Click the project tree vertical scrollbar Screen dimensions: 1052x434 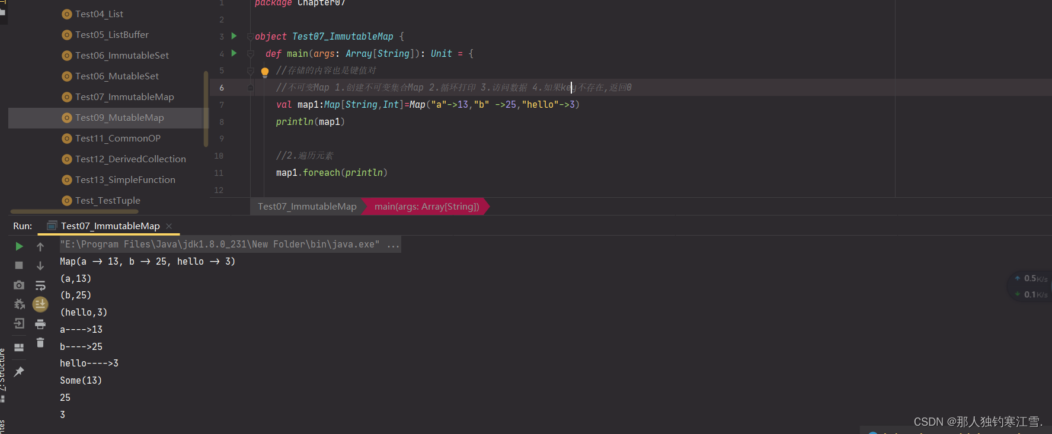[x=206, y=109]
